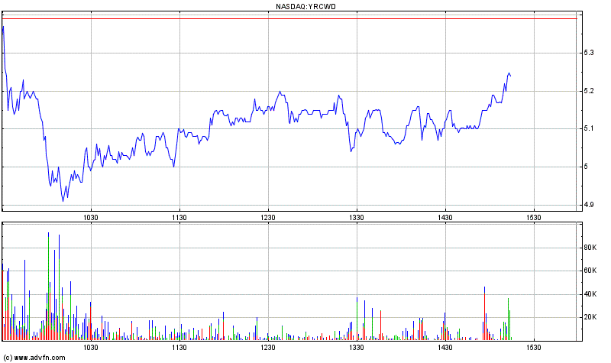Click the 5.1 price axis label
The image size is (611, 363).
pyautogui.click(x=589, y=128)
